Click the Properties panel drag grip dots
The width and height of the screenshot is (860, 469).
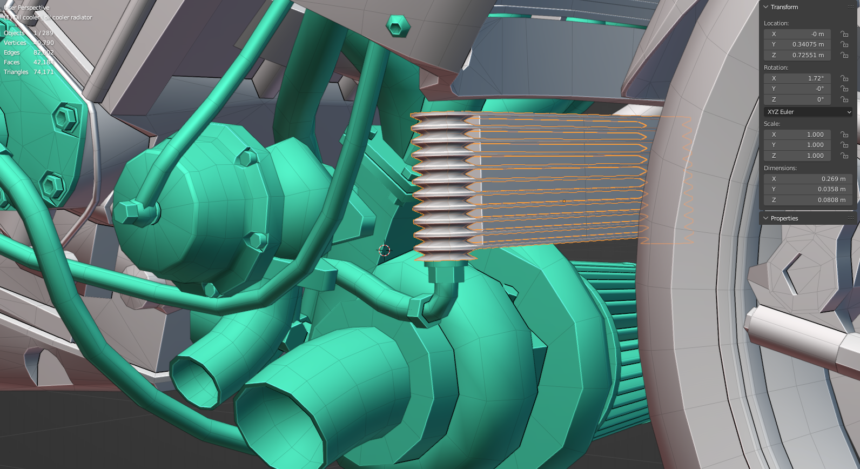tap(851, 218)
